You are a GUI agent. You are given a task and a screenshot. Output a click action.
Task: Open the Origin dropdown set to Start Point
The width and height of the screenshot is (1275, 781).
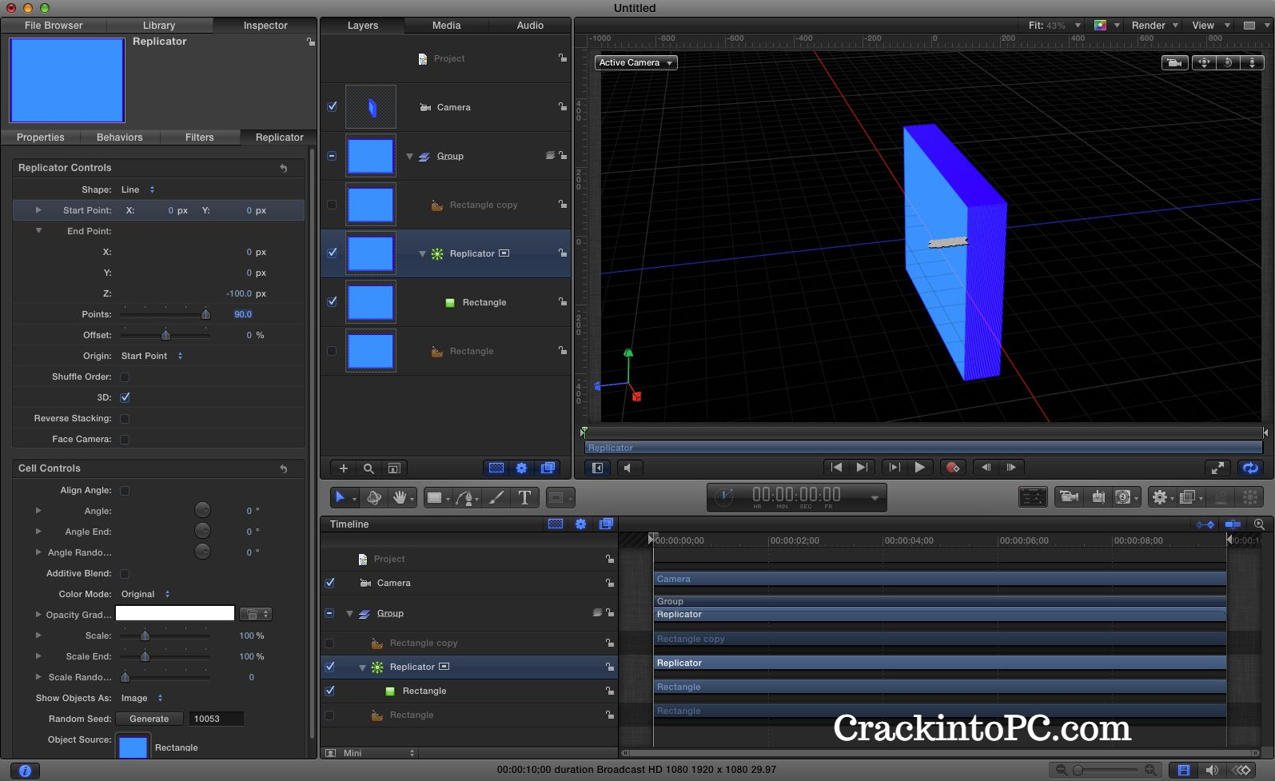point(152,356)
